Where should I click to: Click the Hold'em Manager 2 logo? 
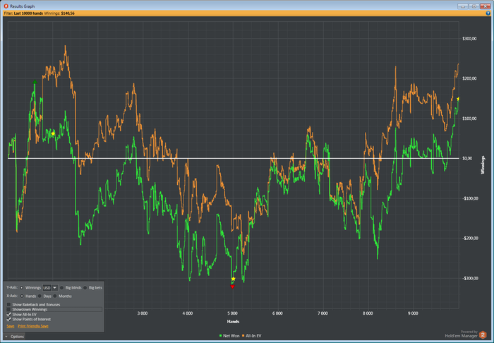coord(483,335)
